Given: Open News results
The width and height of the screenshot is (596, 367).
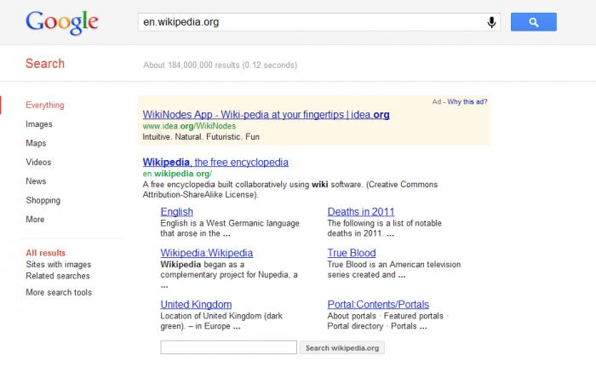Looking at the screenshot, I should click(36, 181).
